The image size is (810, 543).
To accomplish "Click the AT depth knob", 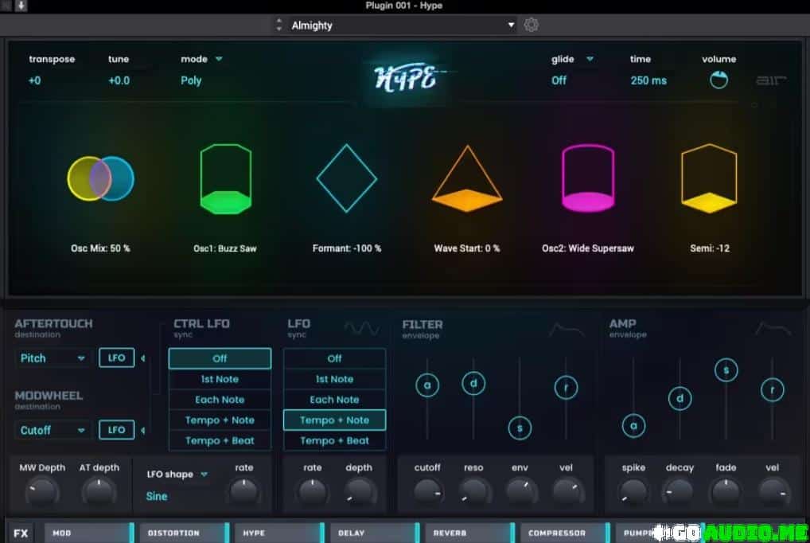I will tap(99, 492).
